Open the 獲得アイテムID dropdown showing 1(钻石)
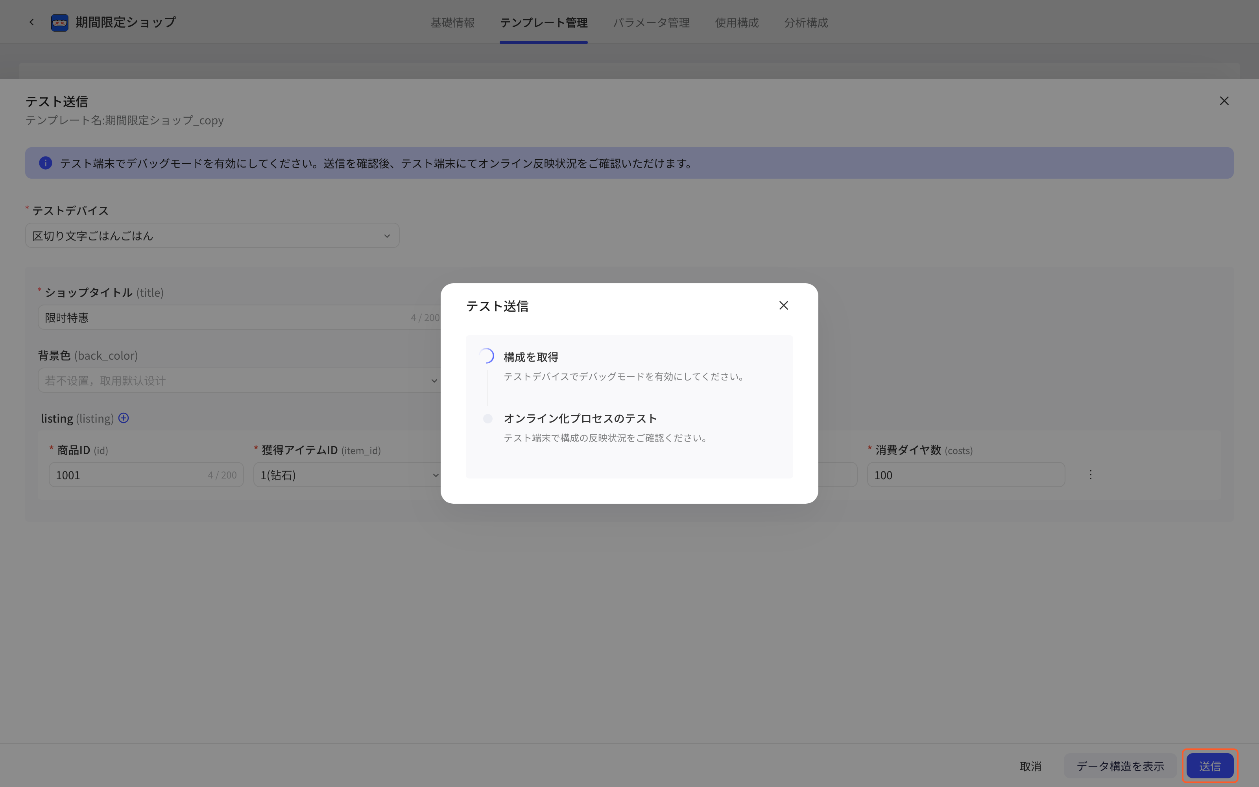 [x=347, y=475]
